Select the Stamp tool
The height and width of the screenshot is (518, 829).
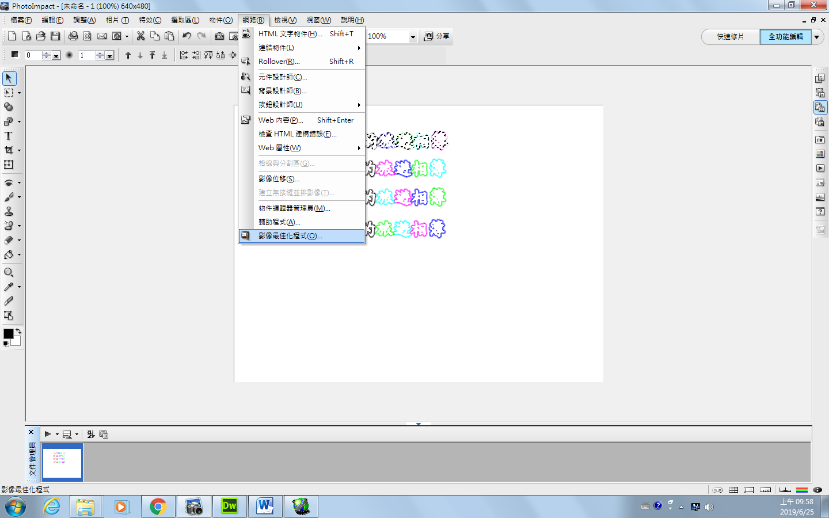pos(9,211)
